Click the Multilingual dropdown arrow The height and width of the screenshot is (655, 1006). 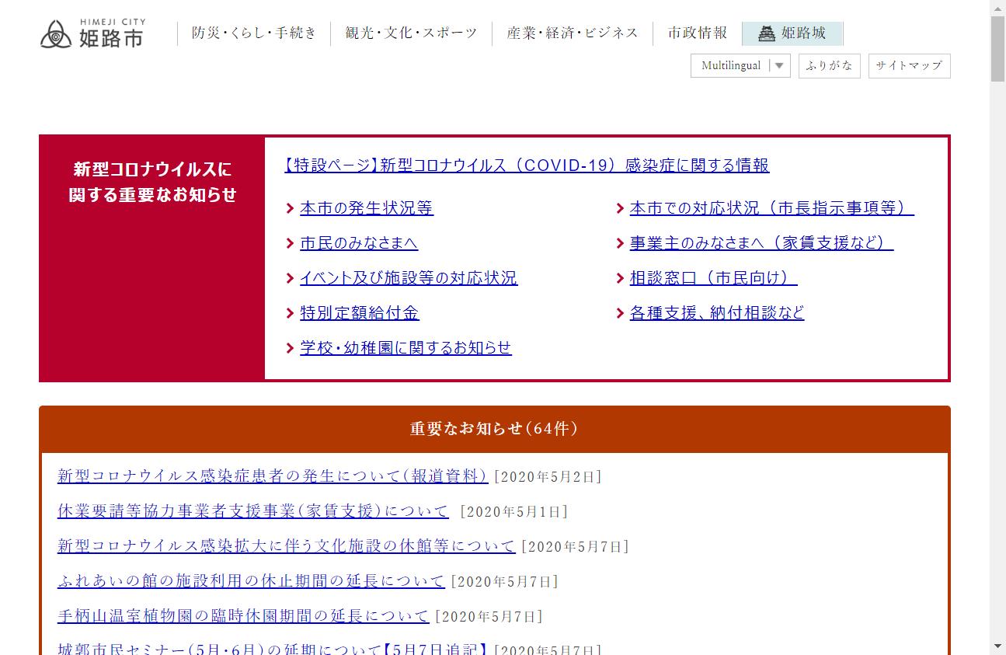click(x=779, y=66)
